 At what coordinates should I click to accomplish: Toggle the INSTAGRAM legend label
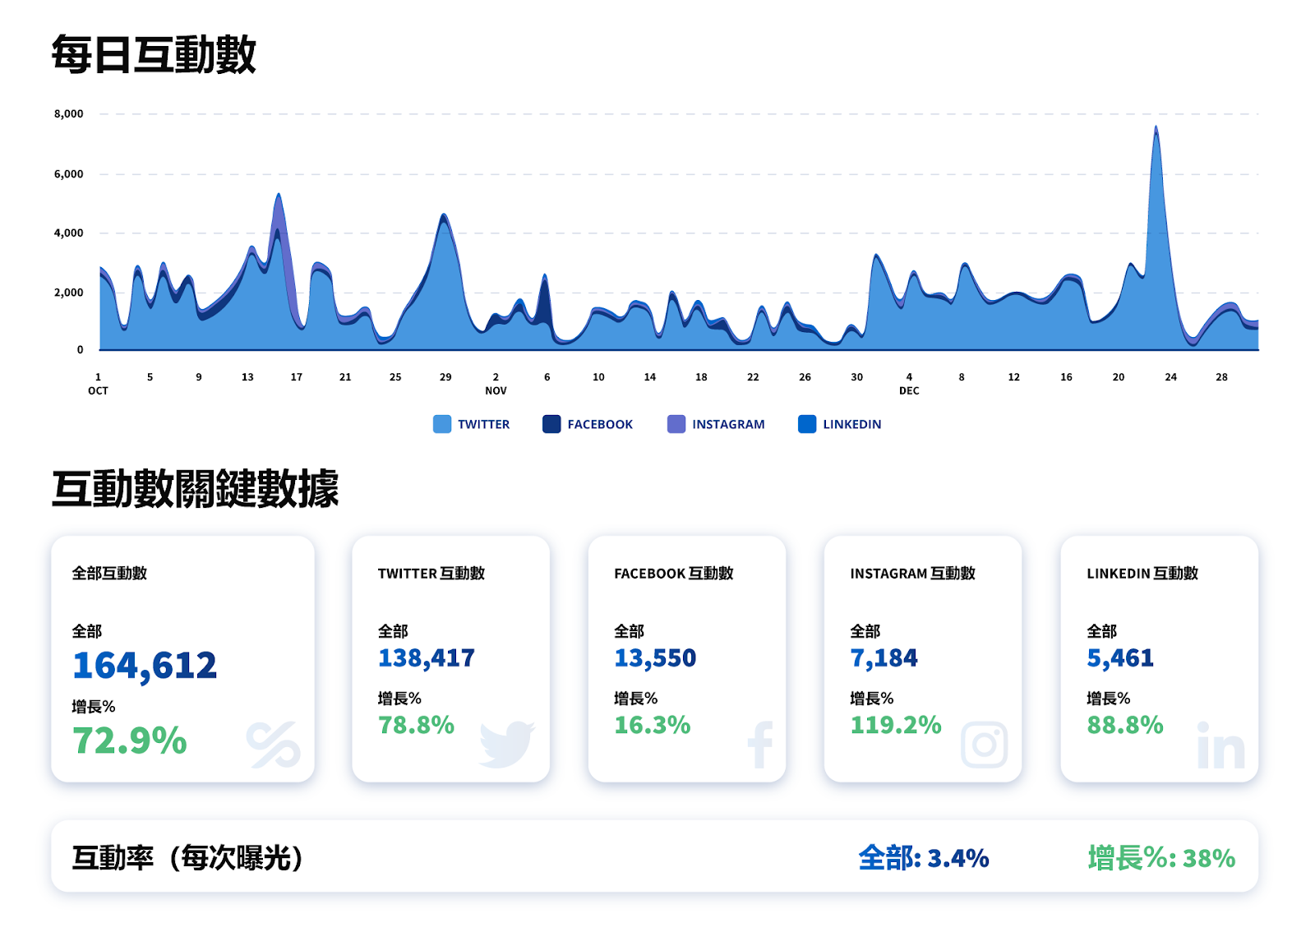[x=728, y=424]
